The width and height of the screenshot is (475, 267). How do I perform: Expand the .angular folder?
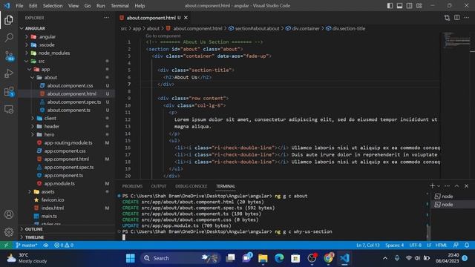pos(47,36)
